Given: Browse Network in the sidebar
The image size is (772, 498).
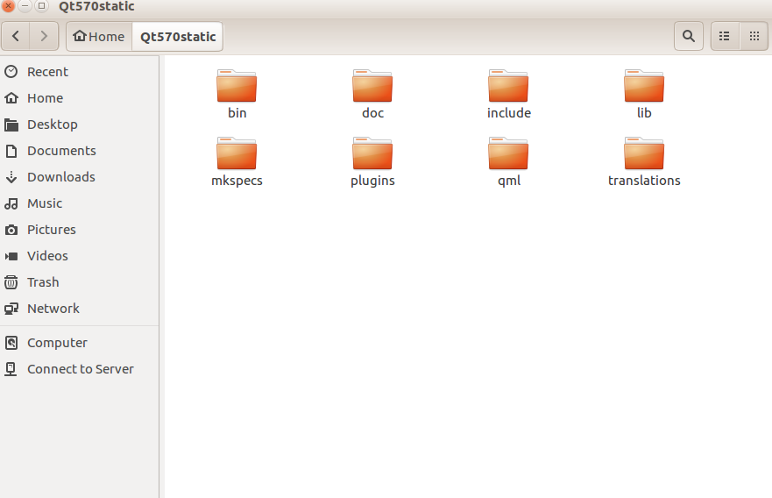Looking at the screenshot, I should (x=79, y=309).
